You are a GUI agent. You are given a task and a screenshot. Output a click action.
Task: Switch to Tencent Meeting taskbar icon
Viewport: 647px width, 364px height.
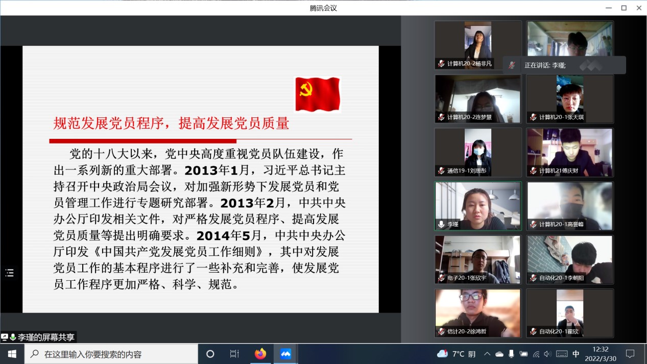point(285,354)
